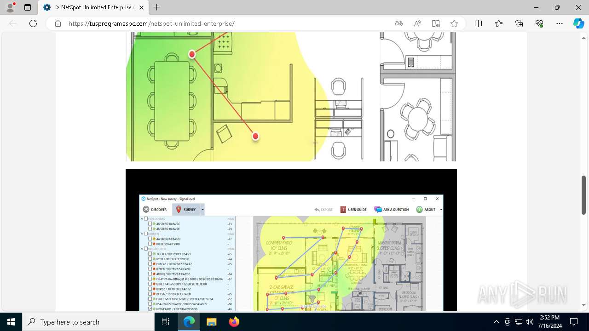Check the HMC4B network checkbox
Image resolution: width=589 pixels, height=331 pixels.
[150, 264]
